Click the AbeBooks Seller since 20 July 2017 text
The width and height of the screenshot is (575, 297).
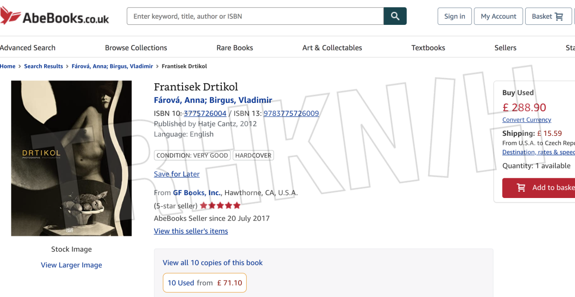[212, 219]
